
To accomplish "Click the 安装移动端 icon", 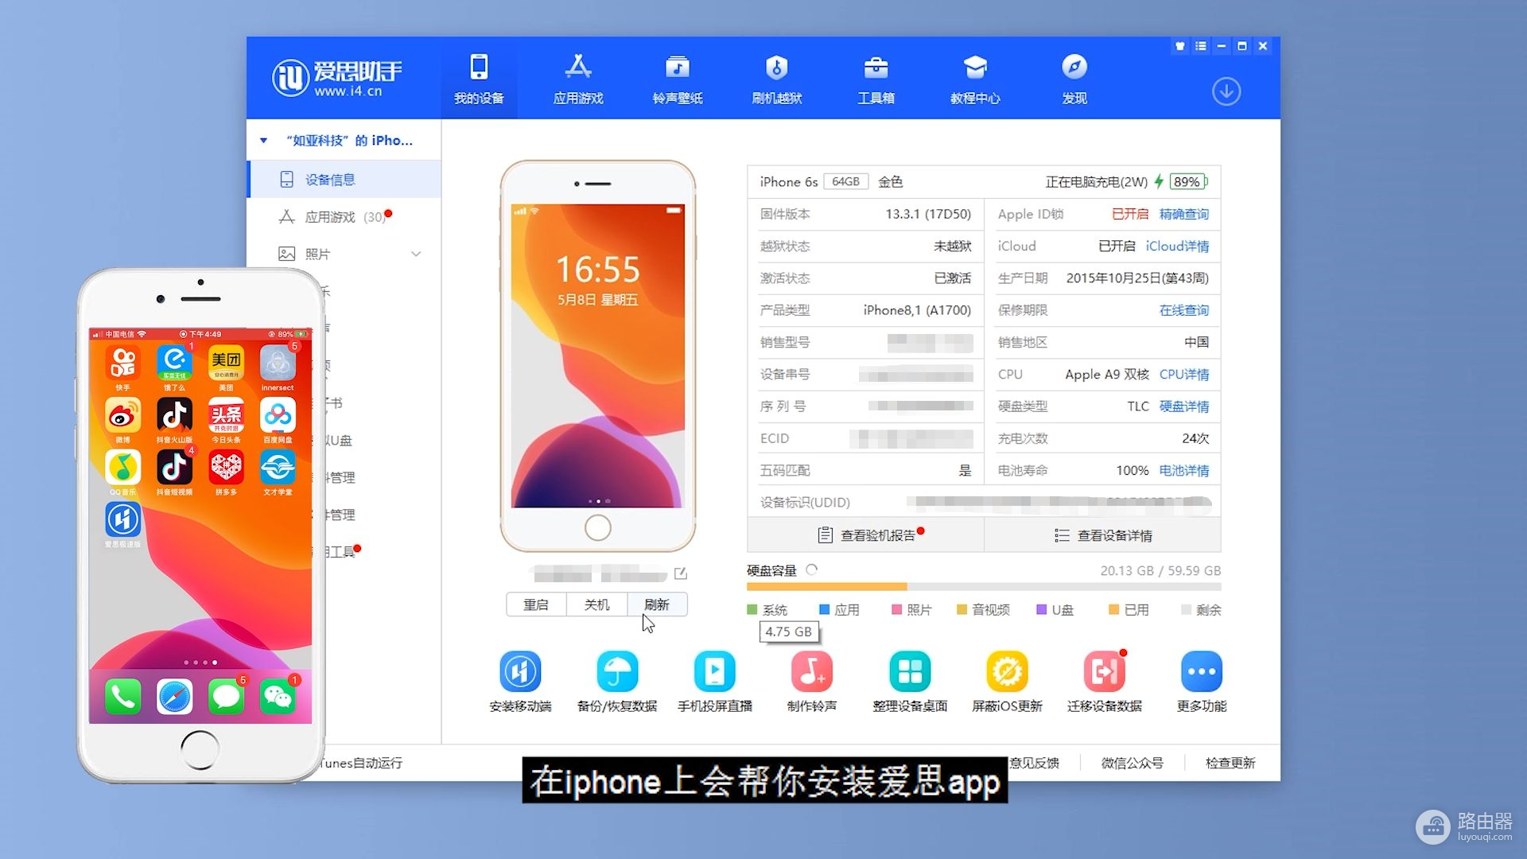I will point(520,672).
